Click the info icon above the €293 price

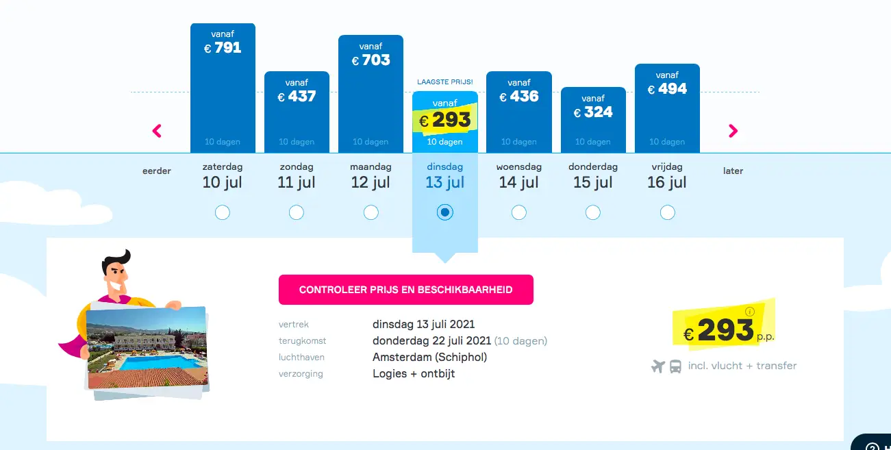point(750,312)
